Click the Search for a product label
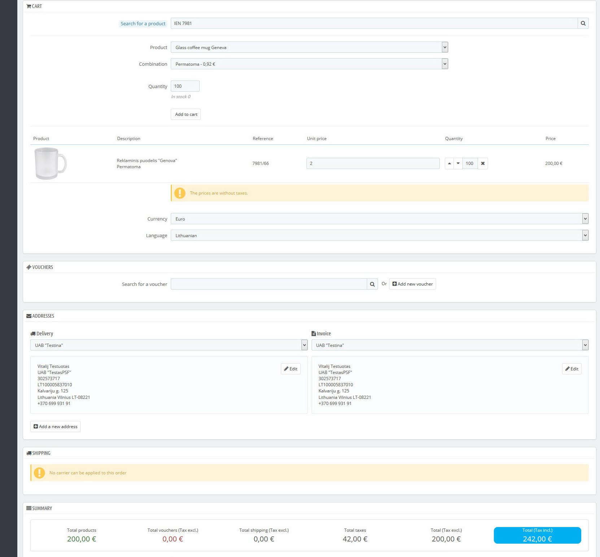This screenshot has width=600, height=557. click(x=143, y=23)
